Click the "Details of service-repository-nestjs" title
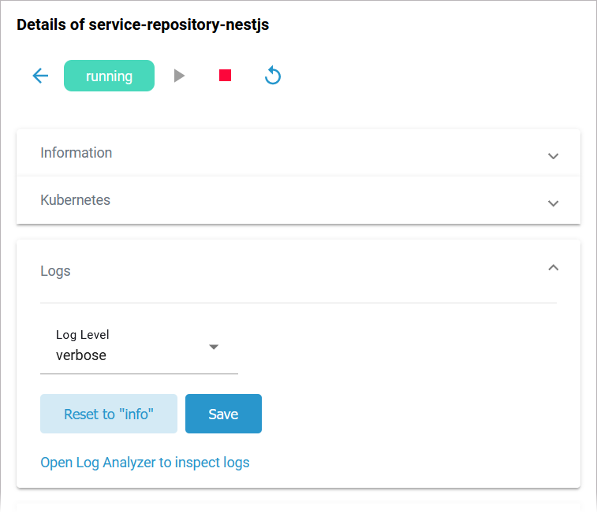Screen dimensions: 597x513 [x=143, y=25]
